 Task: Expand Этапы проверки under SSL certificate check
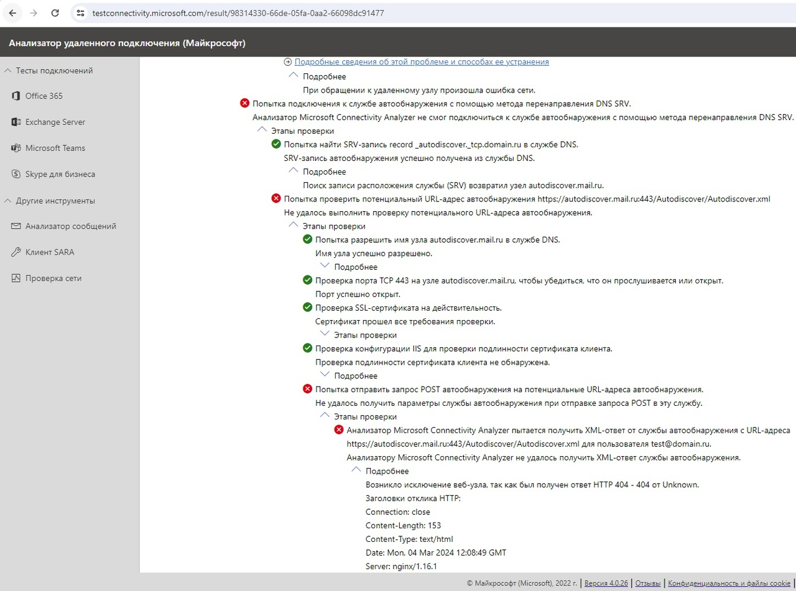[325, 334]
